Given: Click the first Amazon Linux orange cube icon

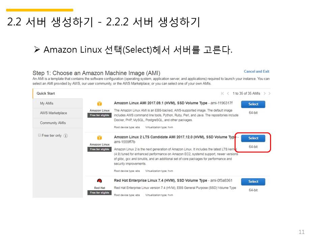Looking at the screenshot, I should click(99, 104).
